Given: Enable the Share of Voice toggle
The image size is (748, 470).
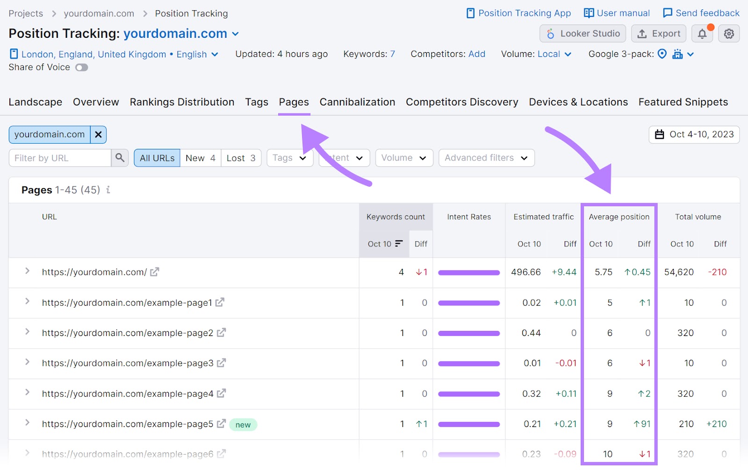Looking at the screenshot, I should click(x=81, y=67).
